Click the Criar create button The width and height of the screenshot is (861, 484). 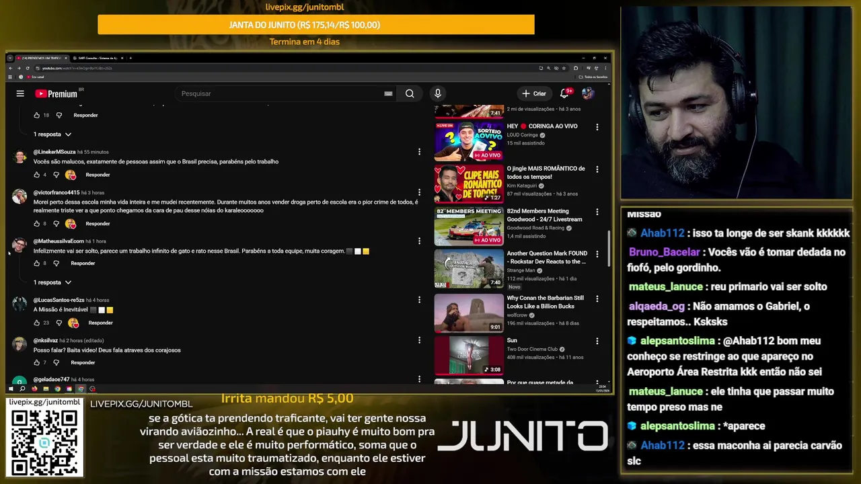tap(534, 93)
